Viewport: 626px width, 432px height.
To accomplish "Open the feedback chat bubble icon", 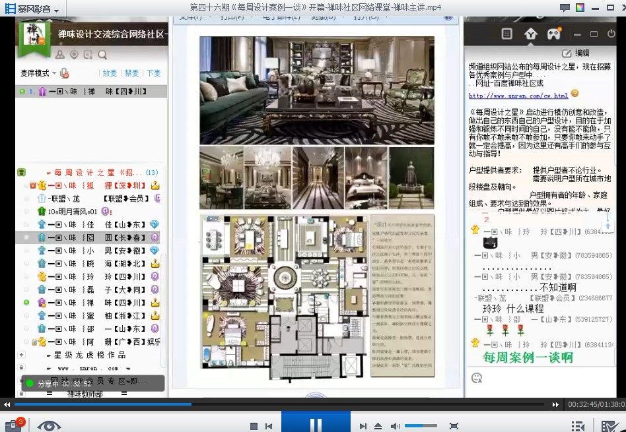I will tap(565, 7).
